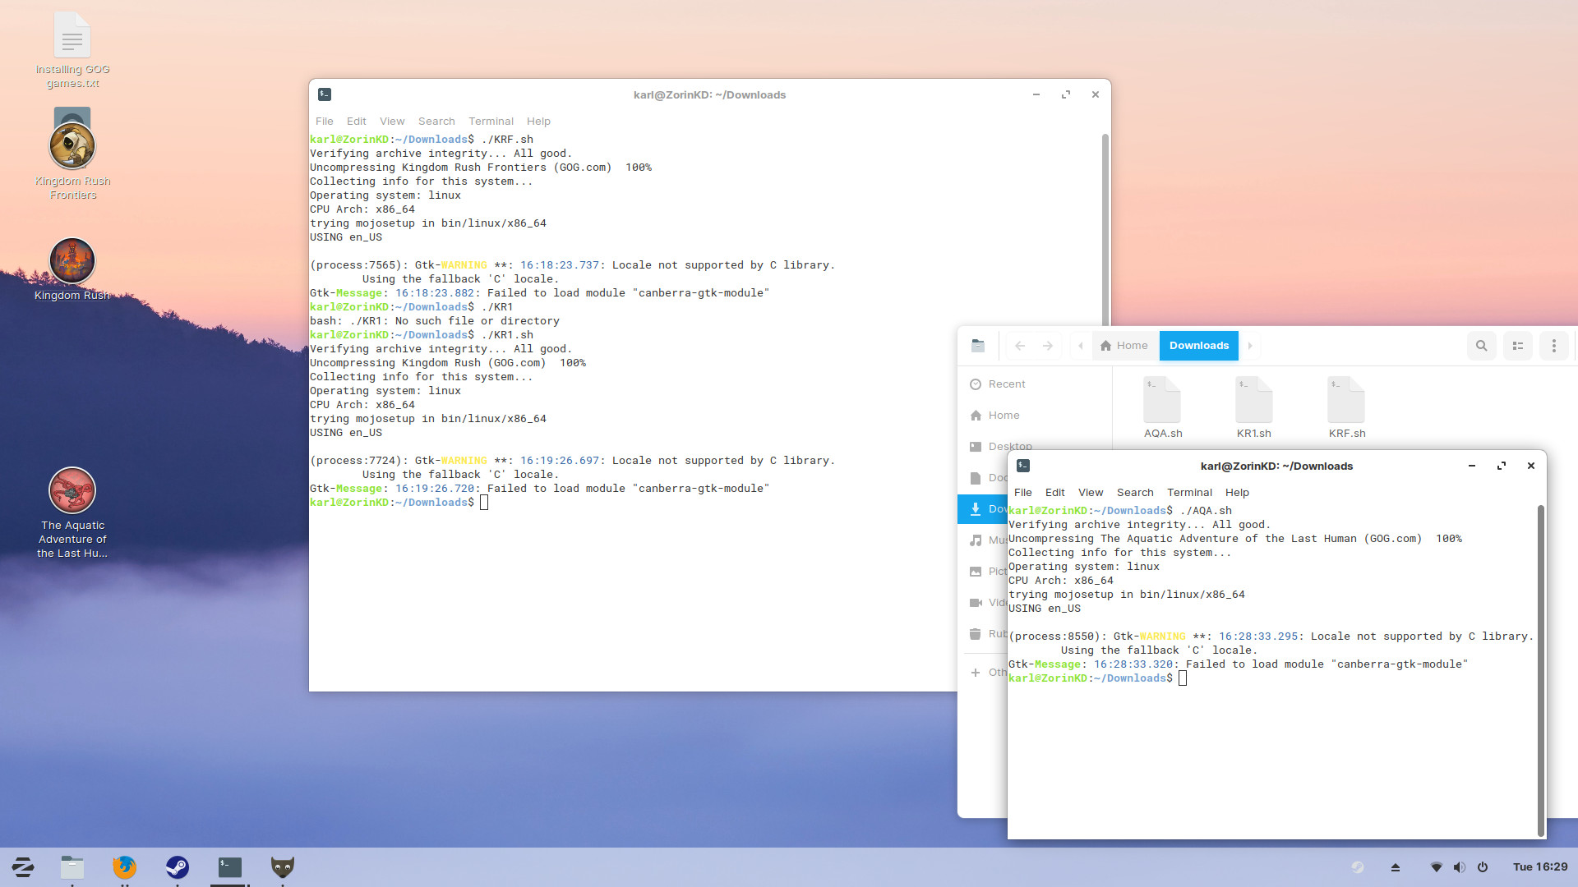This screenshot has width=1578, height=887.
Task: Toggle list view in Files window
Action: click(1518, 346)
